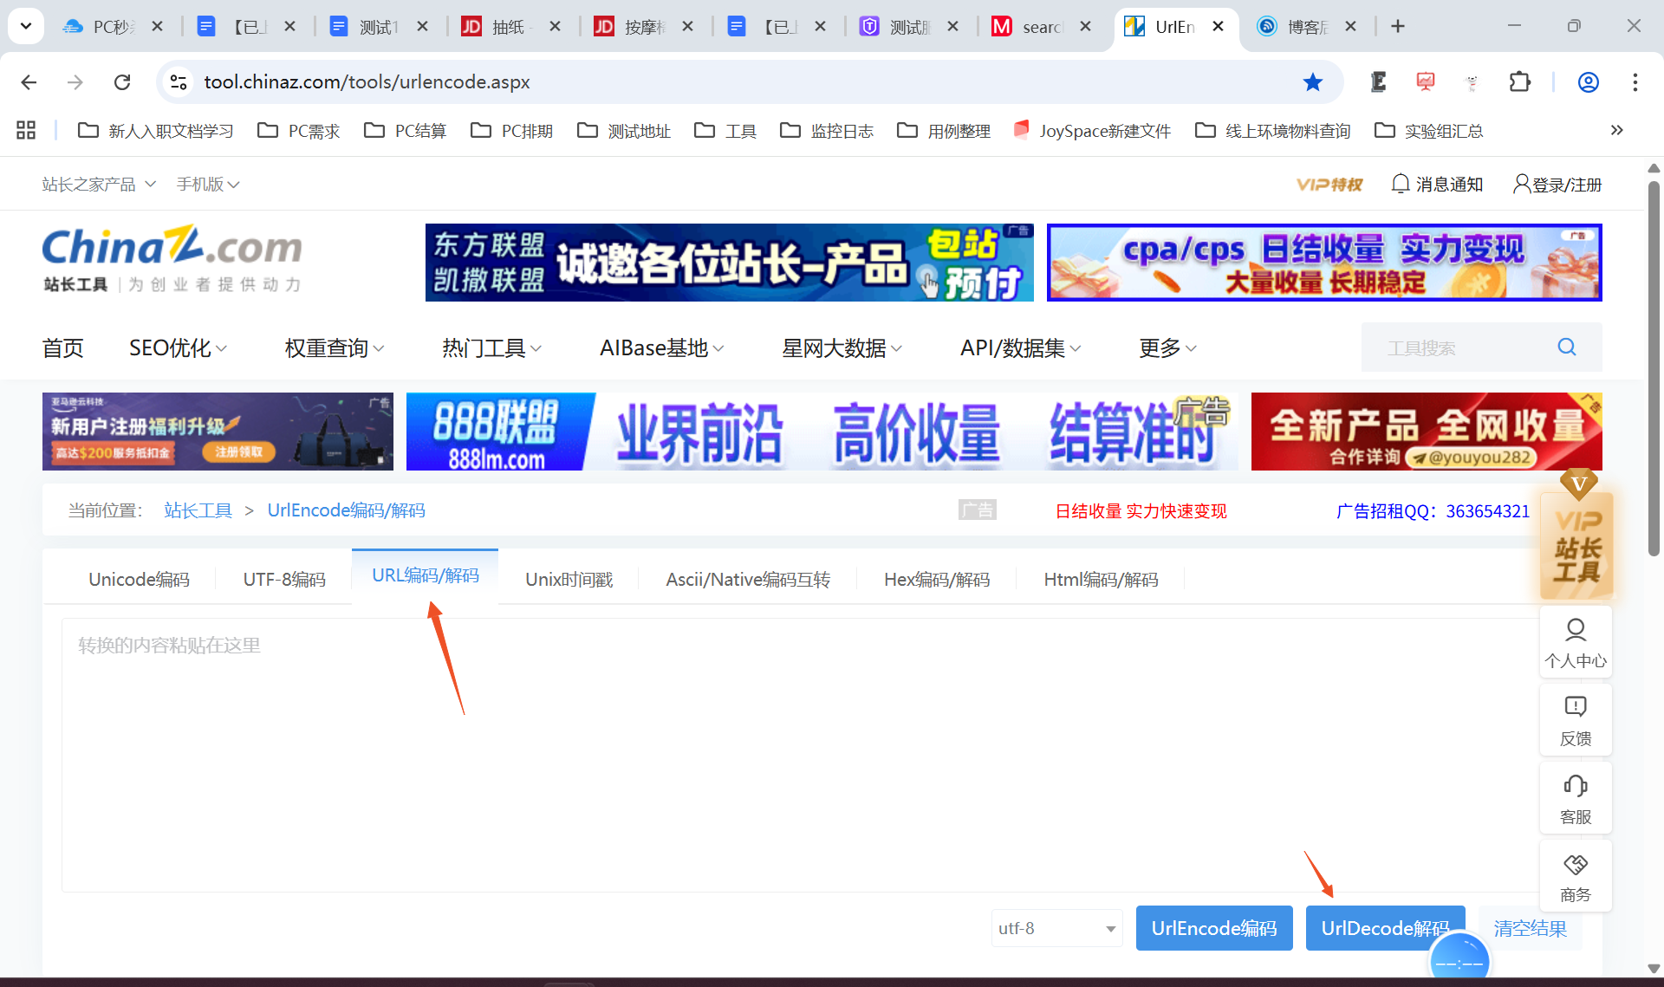Screen dimensions: 1664x987
Task: Switch to Unix时间戳 tab
Action: (569, 580)
